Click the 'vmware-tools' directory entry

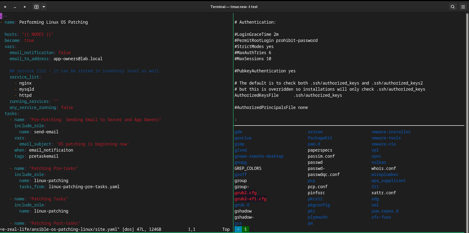[386, 138]
